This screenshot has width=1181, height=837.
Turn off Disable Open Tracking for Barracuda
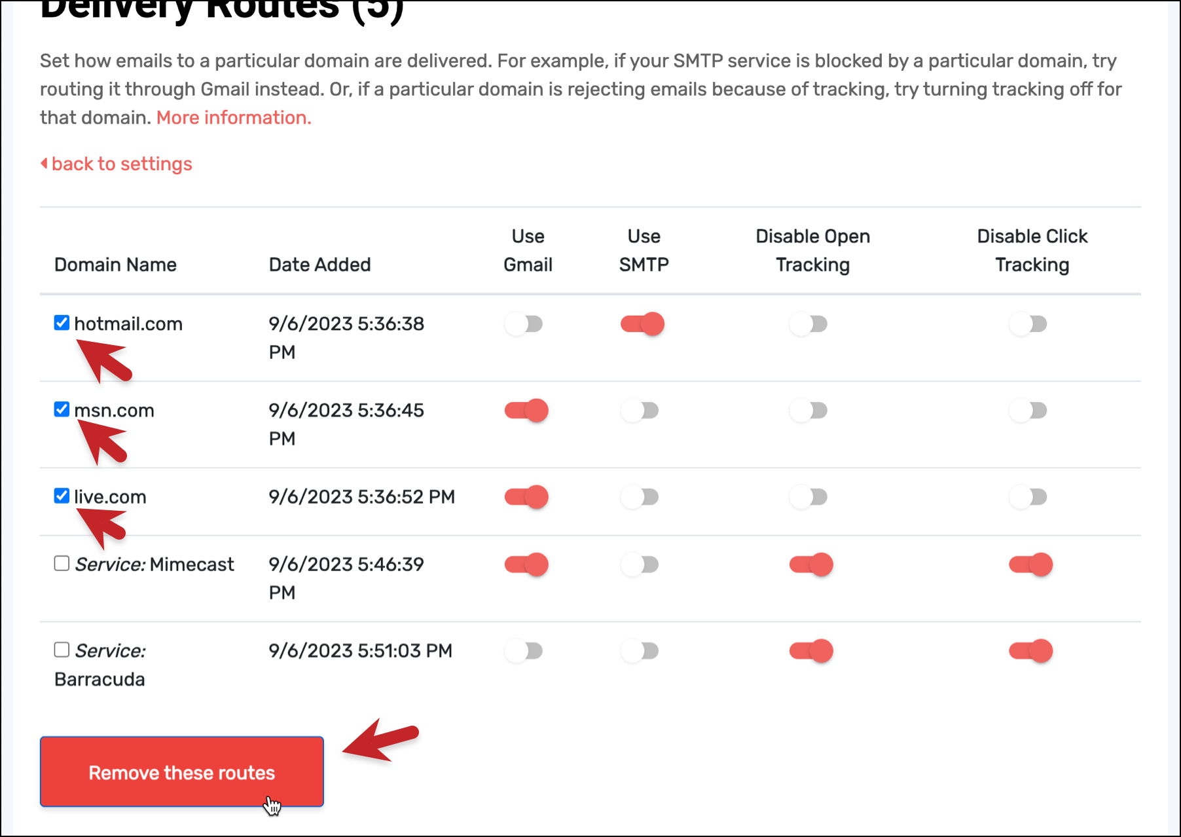pos(811,650)
